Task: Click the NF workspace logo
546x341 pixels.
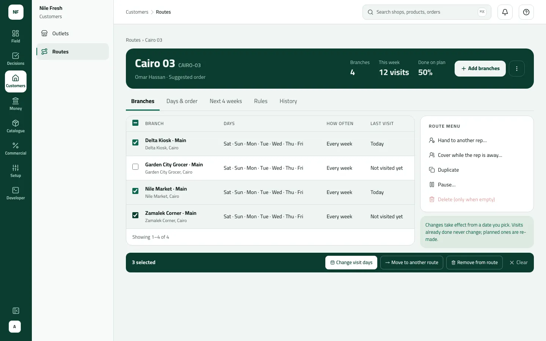Action: (x=16, y=12)
